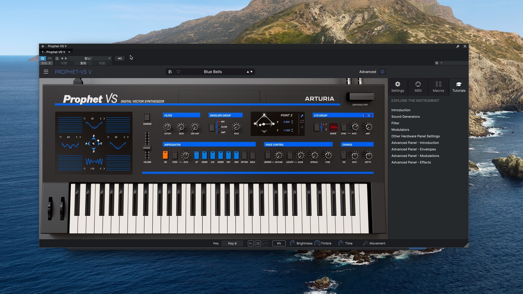Viewport: 523px width, 294px height.
Task: Click the filter CUTOFF knob
Action: [x=168, y=127]
